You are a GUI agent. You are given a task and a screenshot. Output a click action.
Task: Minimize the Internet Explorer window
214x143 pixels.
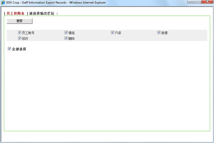[191, 2]
